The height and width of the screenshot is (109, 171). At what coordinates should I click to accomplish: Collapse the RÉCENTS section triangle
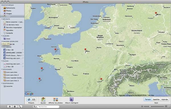pyautogui.click(x=2, y=19)
